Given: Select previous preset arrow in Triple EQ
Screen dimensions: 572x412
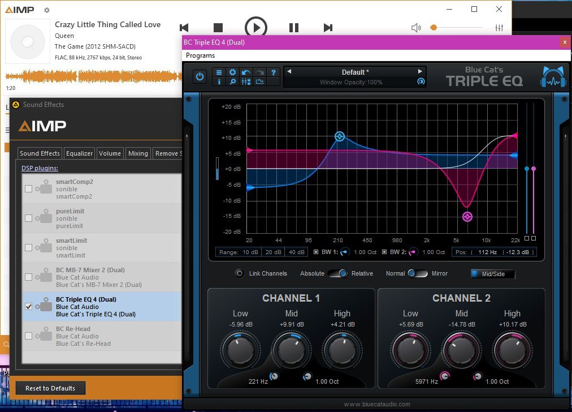Looking at the screenshot, I should coord(289,71).
